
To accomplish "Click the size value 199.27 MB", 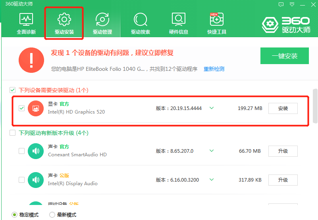I will tap(250, 108).
